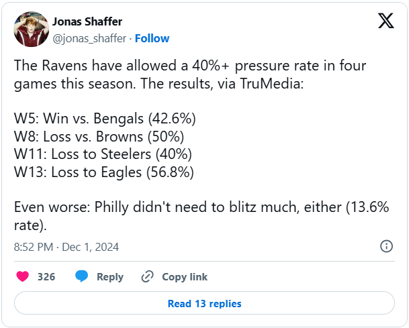Click the W11 Loss to Steelers line

tap(103, 155)
